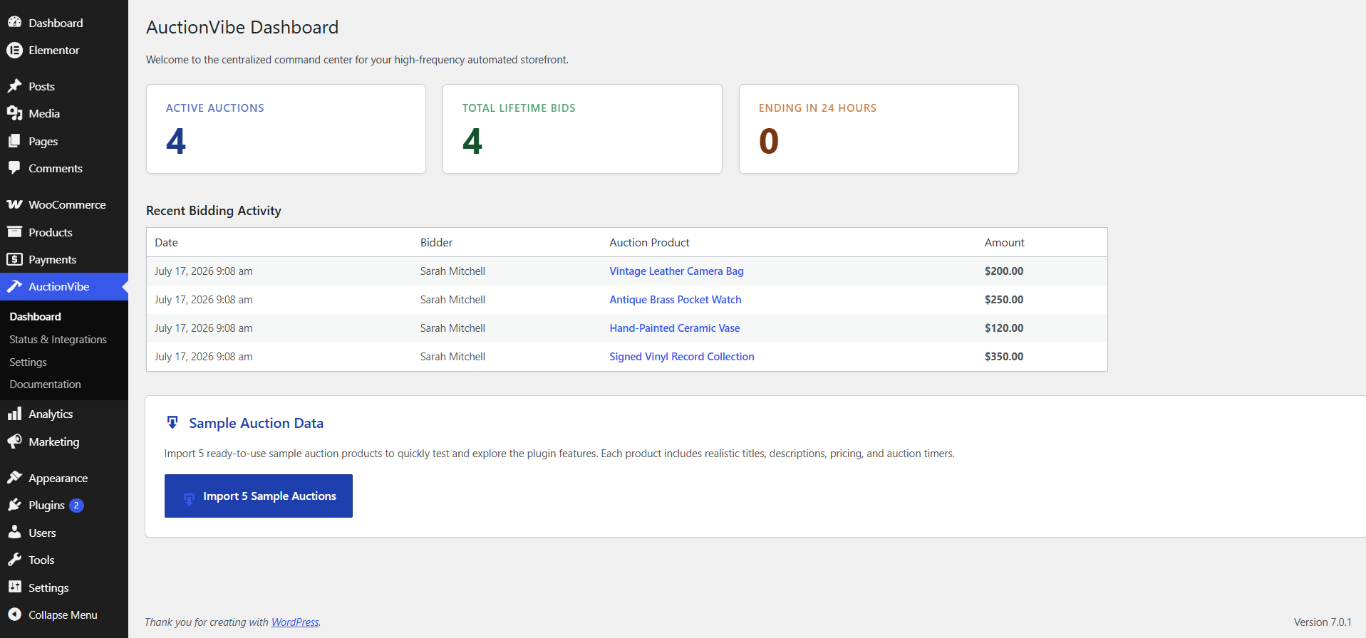The image size is (1366, 638).
Task: Open AuctionVibe Settings submenu item
Action: [28, 362]
